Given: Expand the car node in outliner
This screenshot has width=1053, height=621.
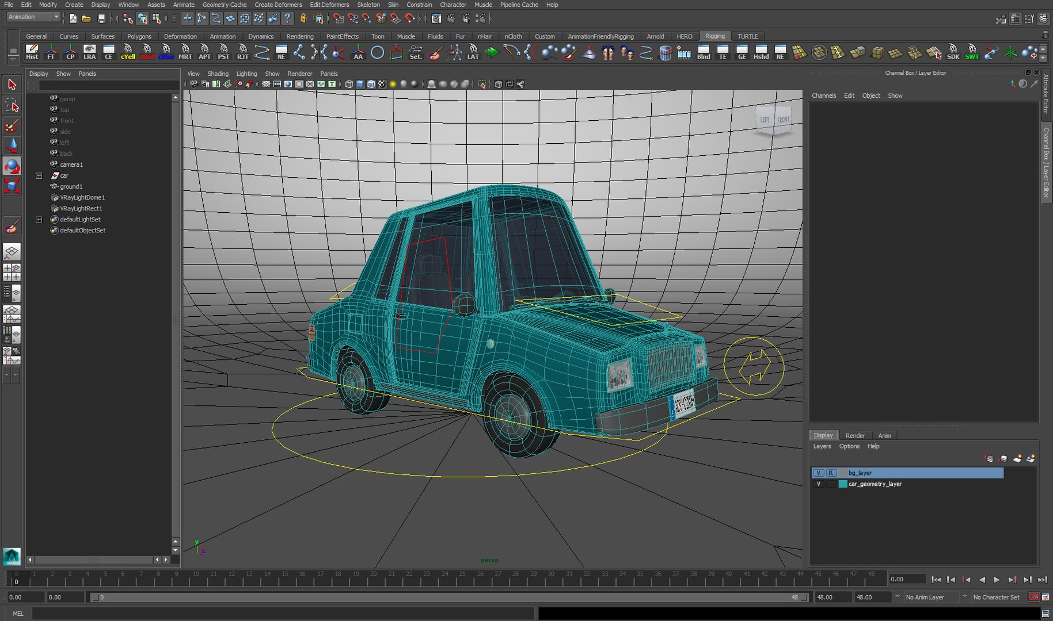Looking at the screenshot, I should pyautogui.click(x=39, y=175).
